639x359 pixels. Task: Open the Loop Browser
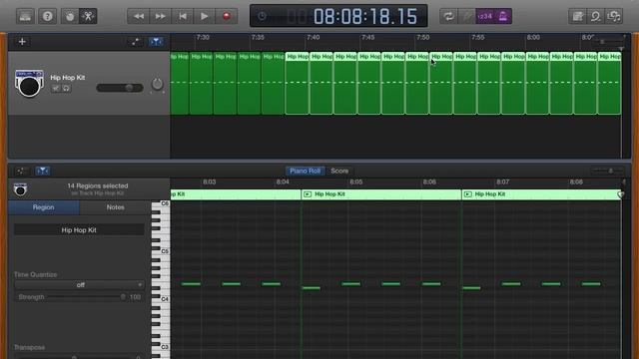pyautogui.click(x=596, y=16)
